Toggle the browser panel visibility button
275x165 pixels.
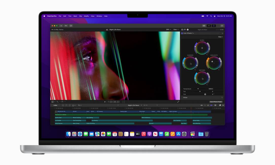point(204,26)
